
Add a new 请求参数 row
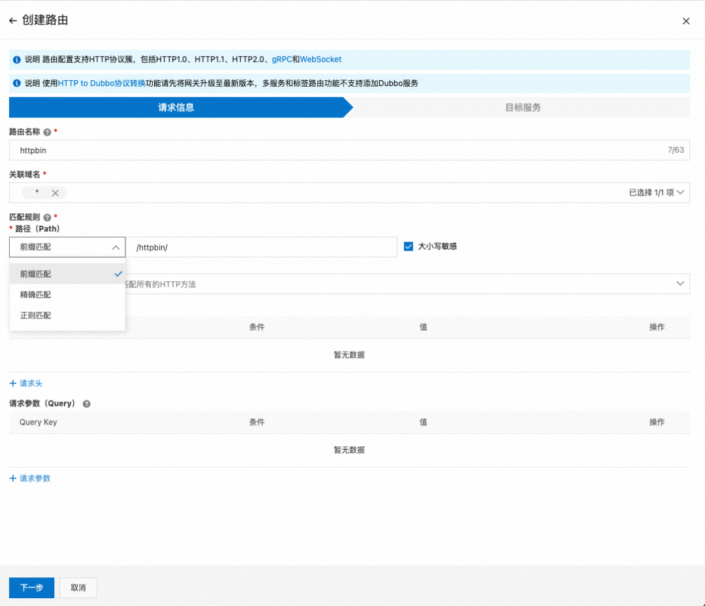(30, 478)
